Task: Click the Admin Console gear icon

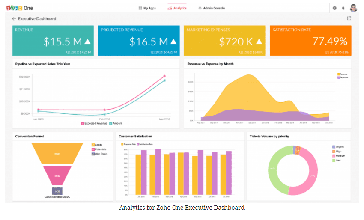Action: [200, 8]
